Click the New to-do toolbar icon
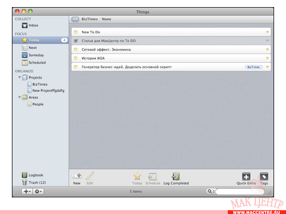Image resolution: width=286 pixels, height=214 pixels. point(77,176)
